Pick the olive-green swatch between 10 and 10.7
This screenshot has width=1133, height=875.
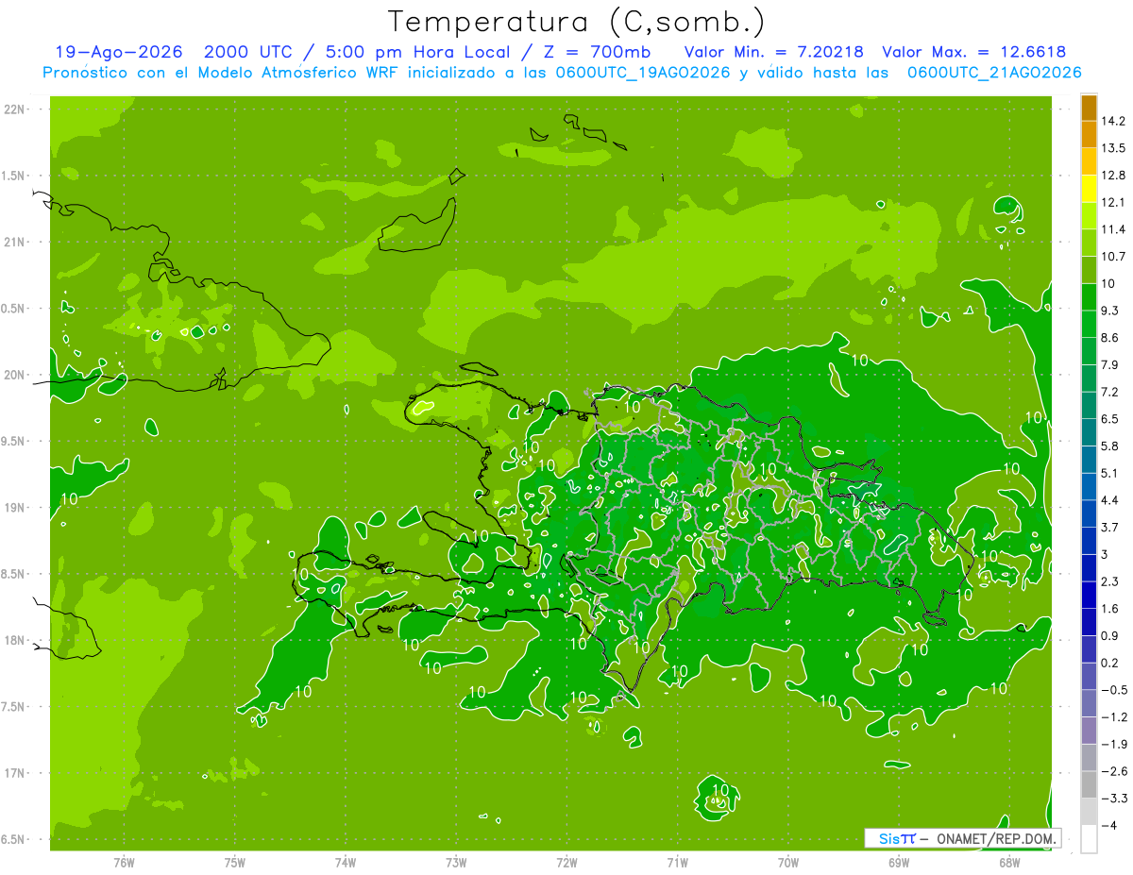coord(1089,270)
